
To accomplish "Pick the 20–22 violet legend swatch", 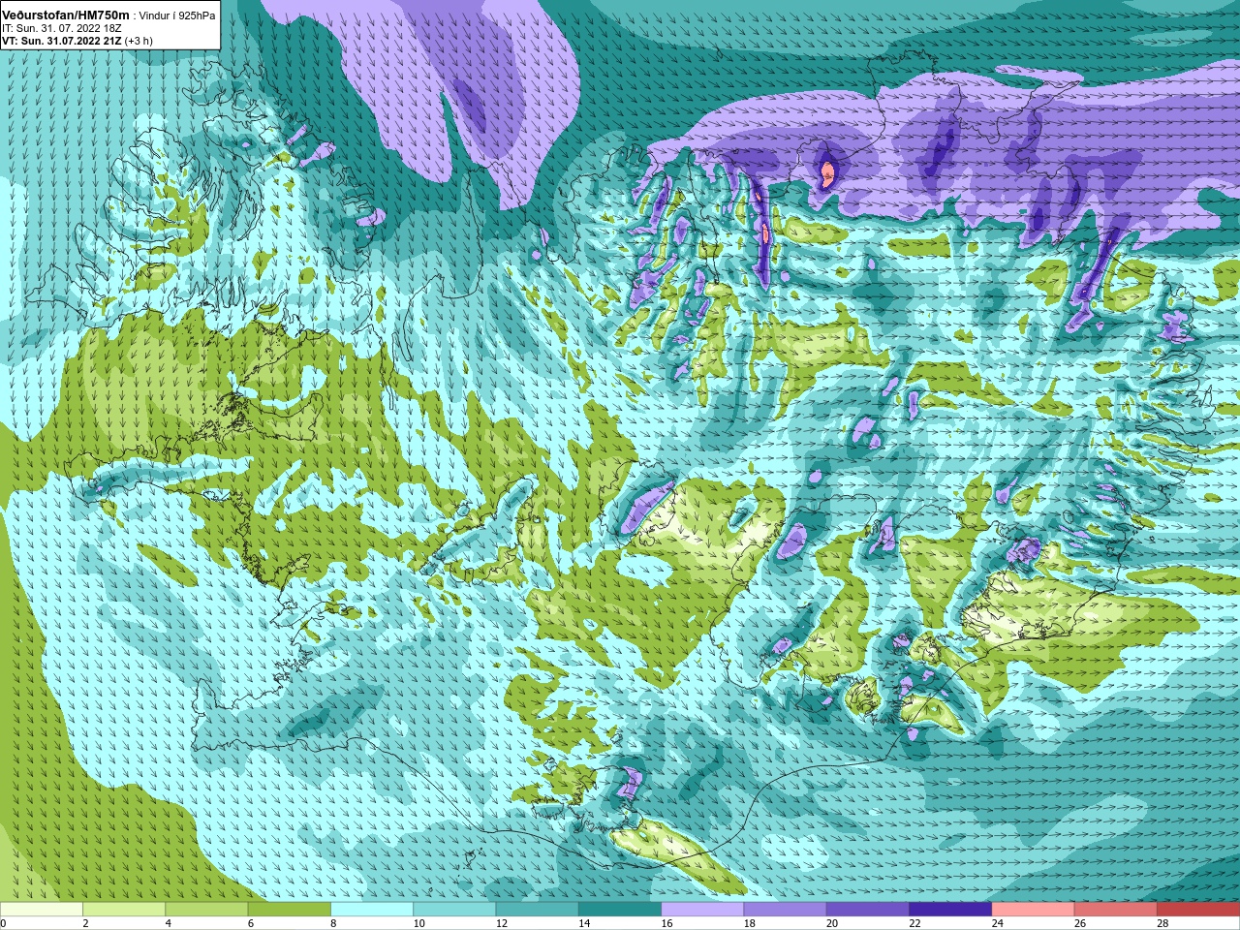I will point(868,909).
